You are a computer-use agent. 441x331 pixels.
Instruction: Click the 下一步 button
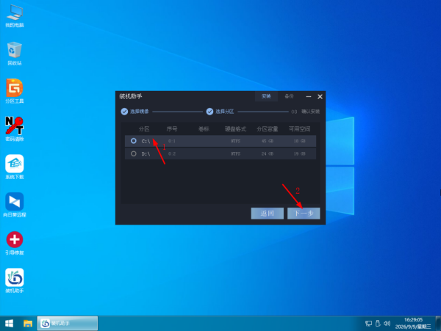[x=304, y=214]
